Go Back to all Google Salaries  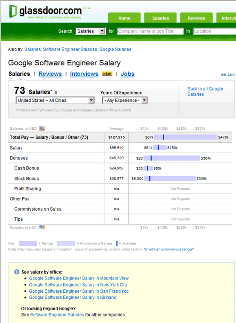[205, 91]
